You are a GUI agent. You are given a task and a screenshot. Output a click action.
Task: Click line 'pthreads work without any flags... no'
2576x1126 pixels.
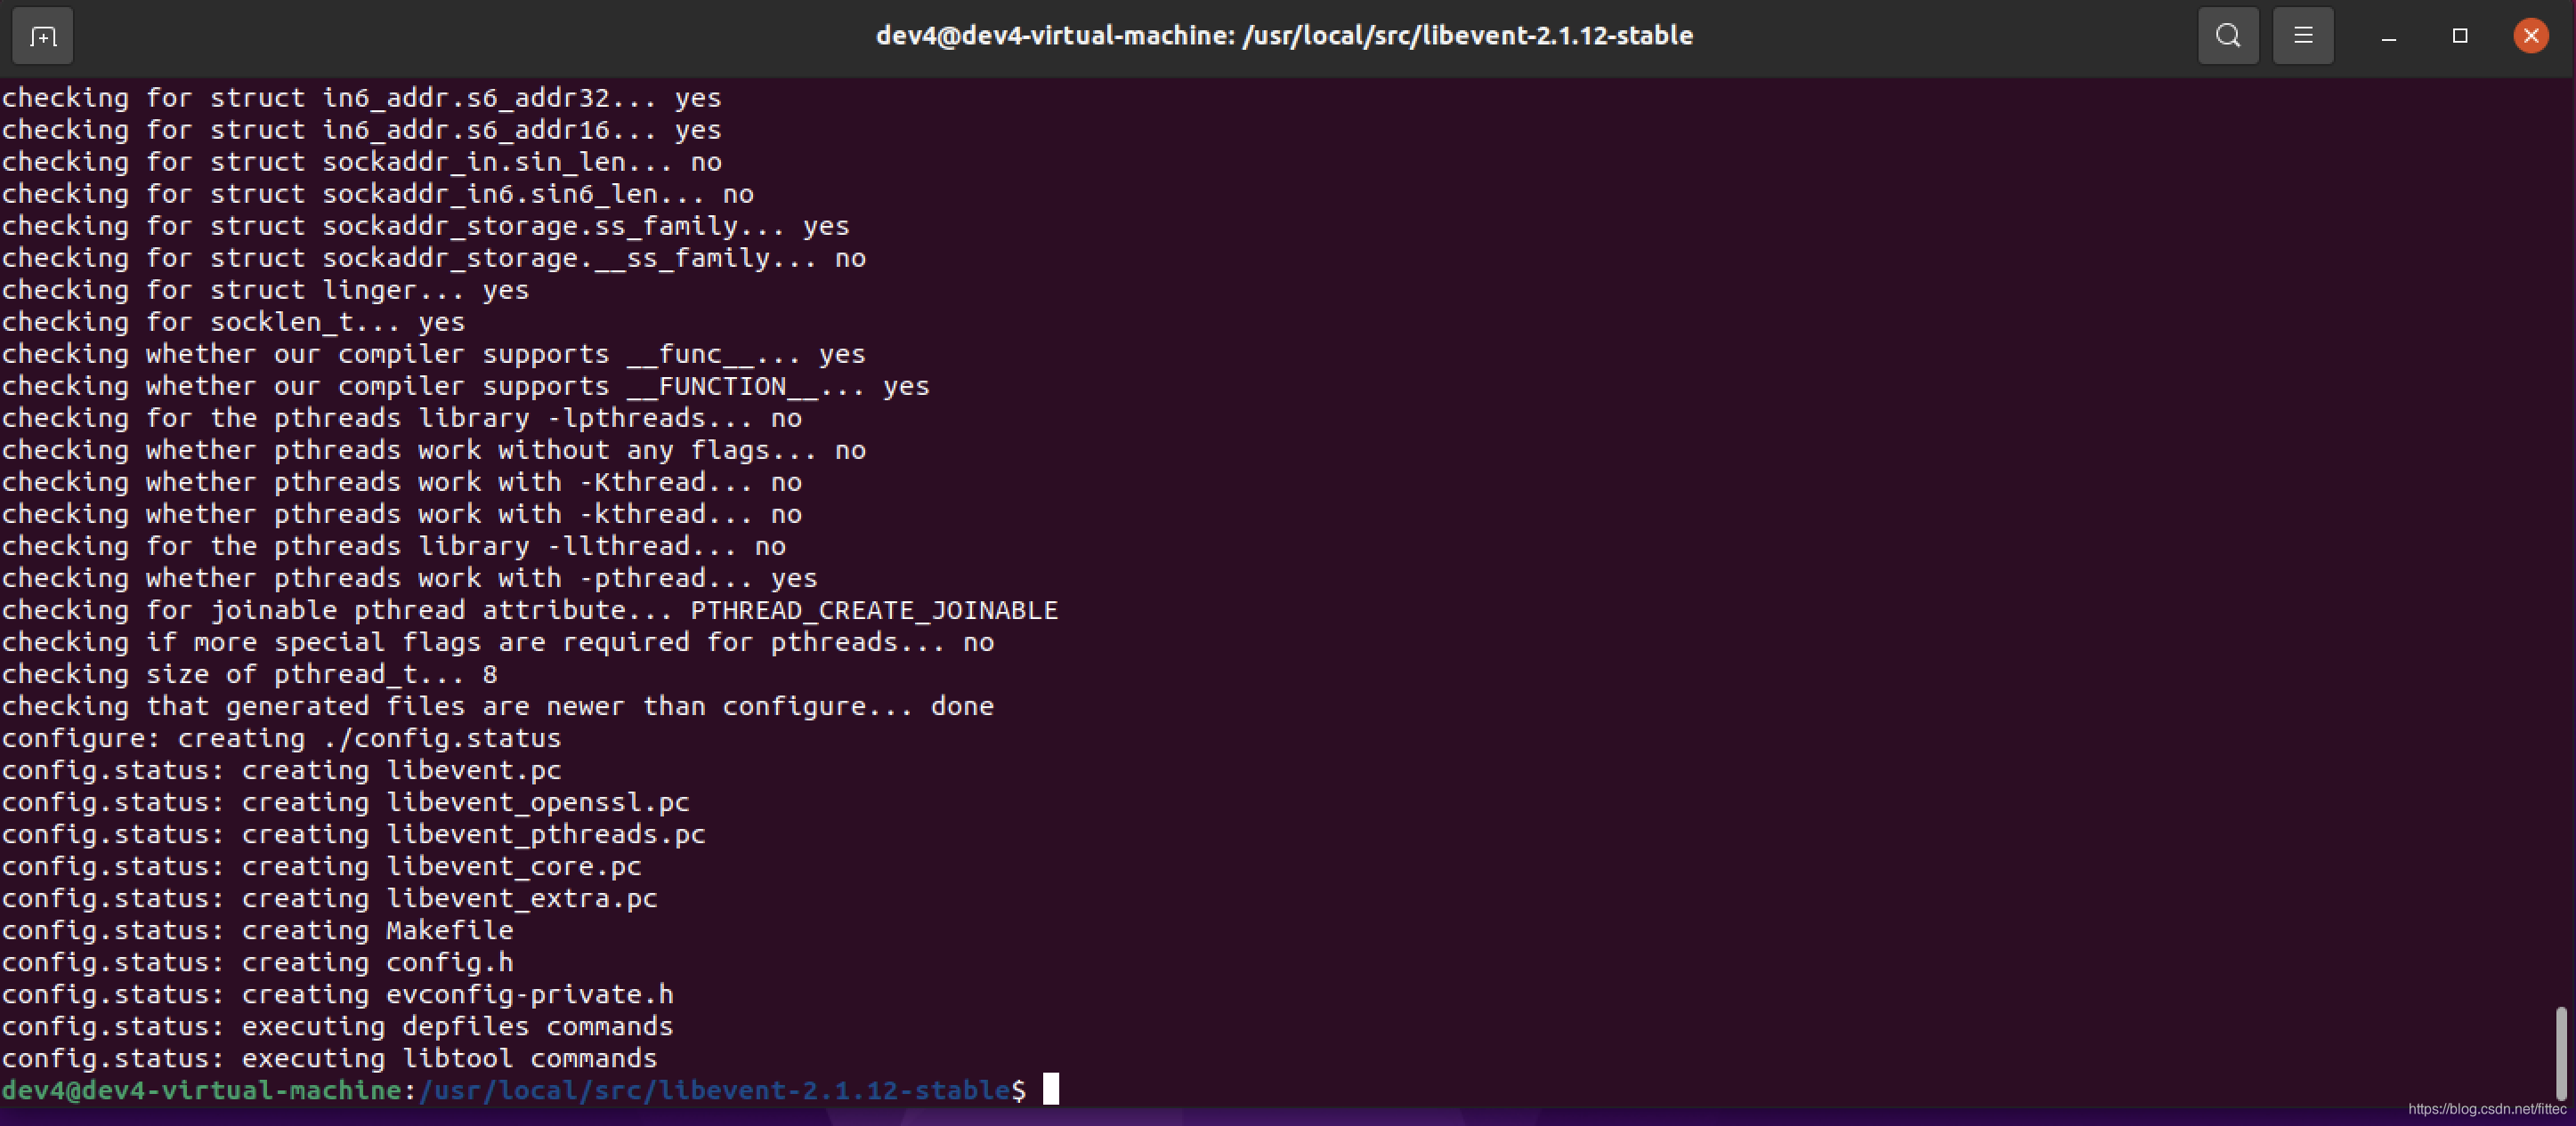coord(433,451)
